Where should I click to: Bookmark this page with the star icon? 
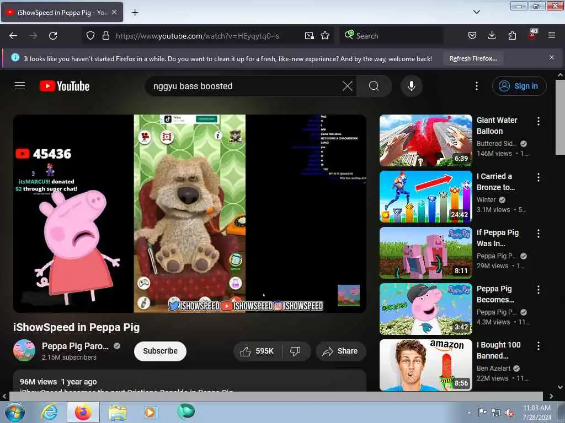point(325,36)
